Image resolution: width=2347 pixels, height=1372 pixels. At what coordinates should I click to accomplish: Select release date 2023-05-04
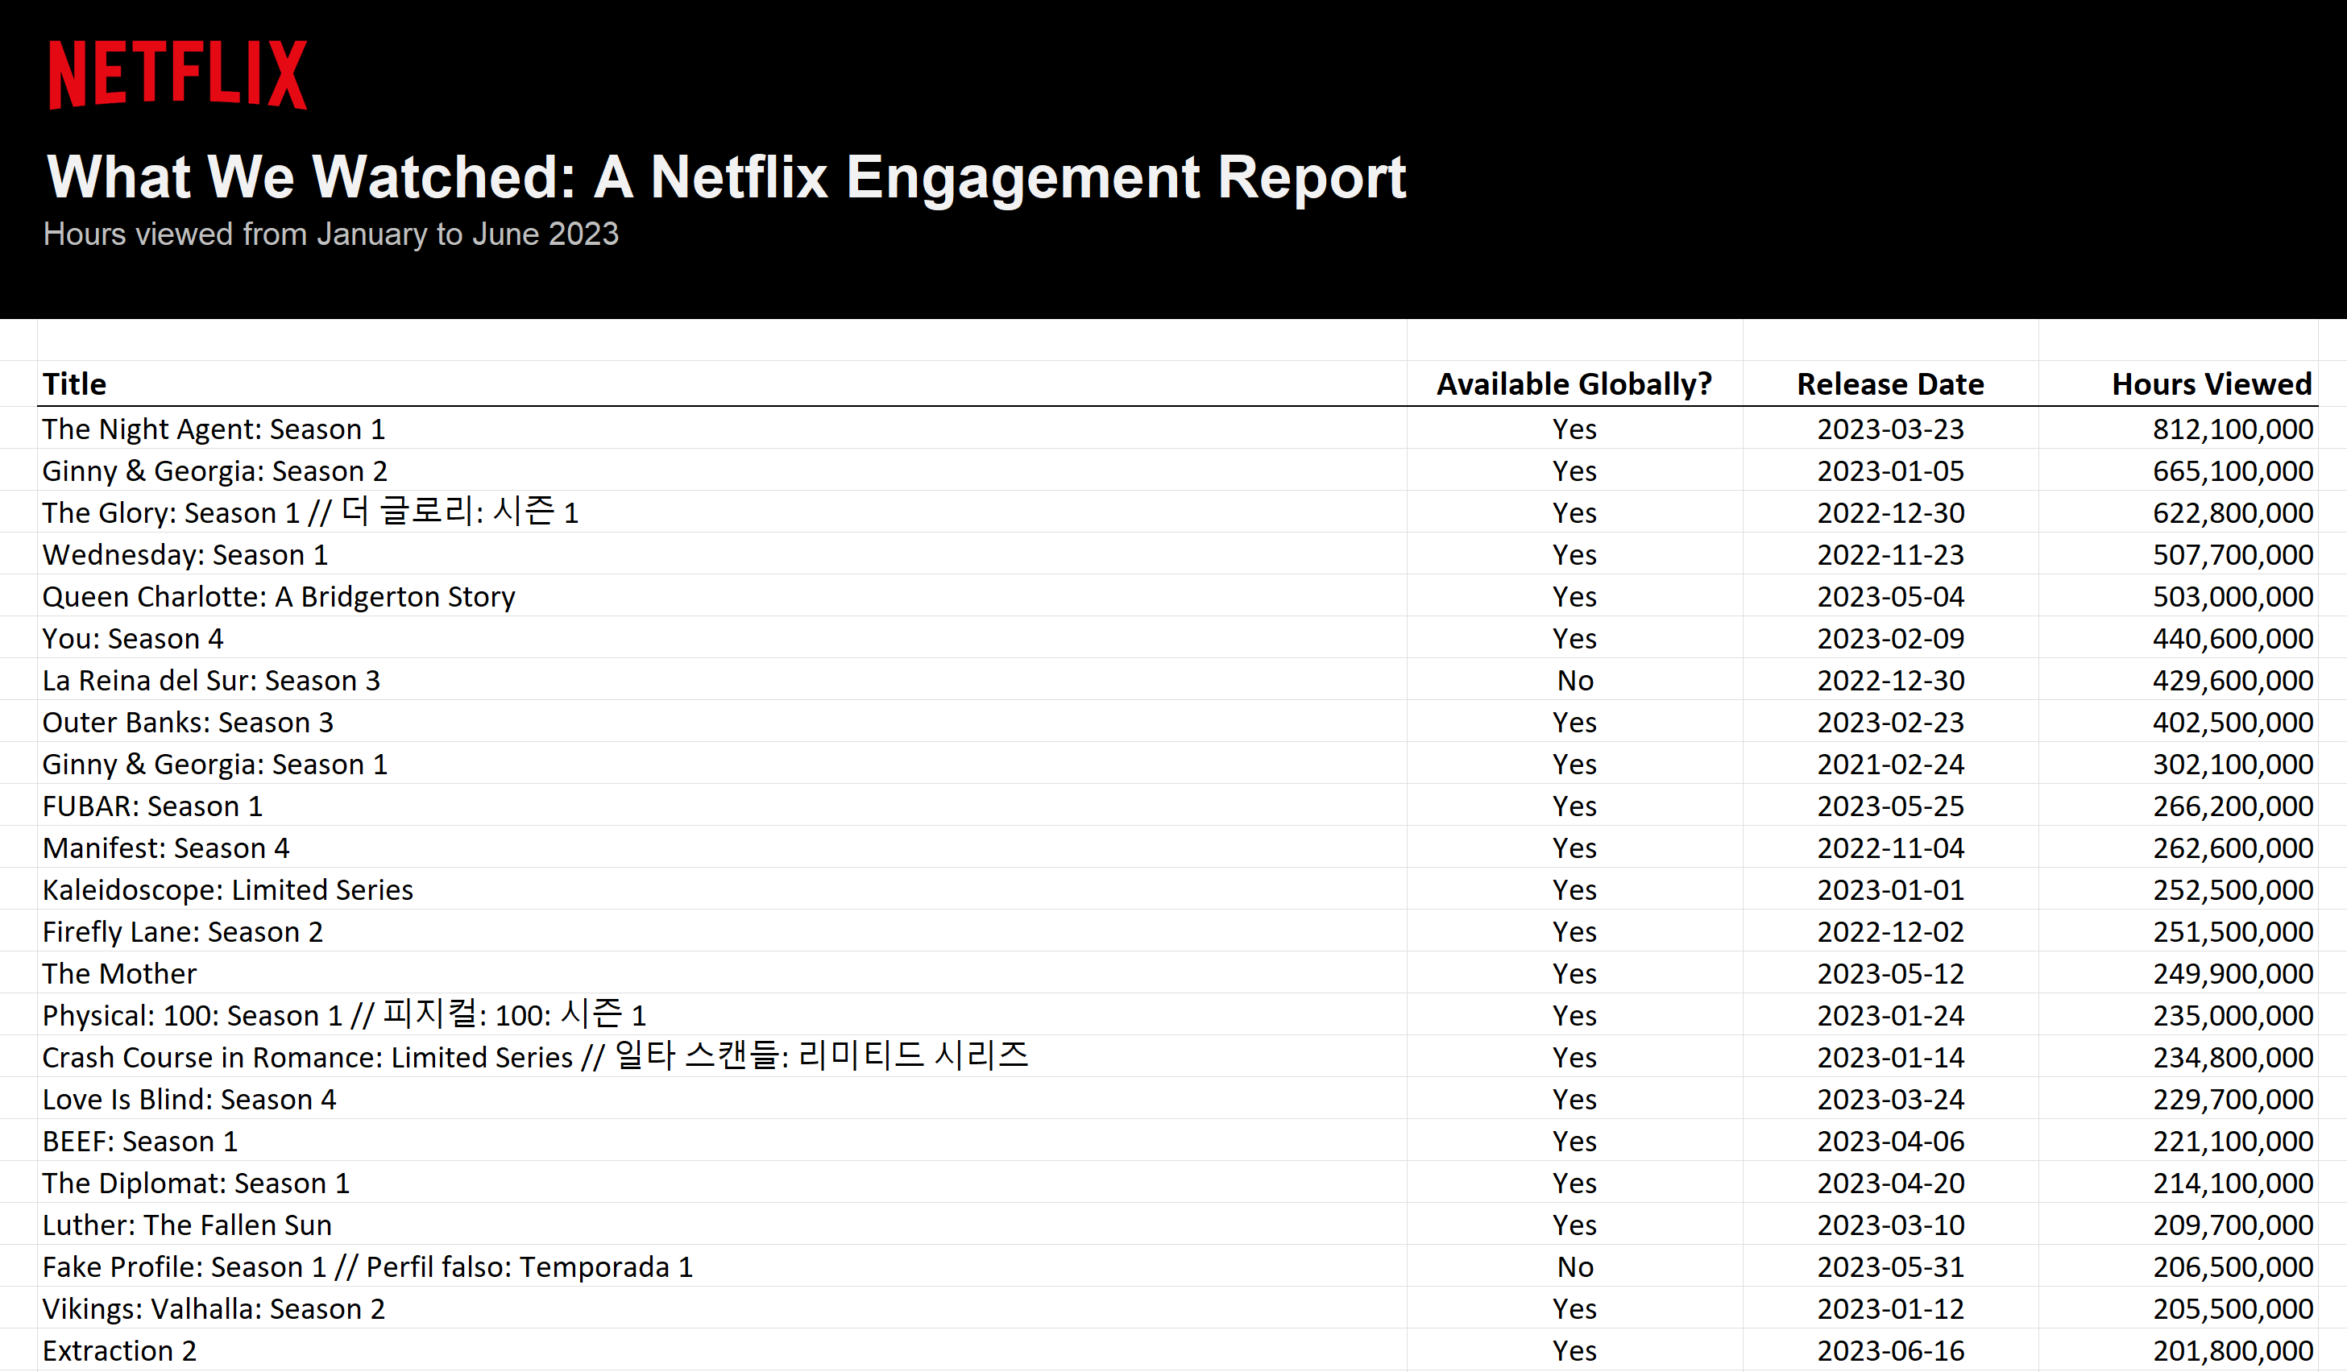click(1891, 597)
